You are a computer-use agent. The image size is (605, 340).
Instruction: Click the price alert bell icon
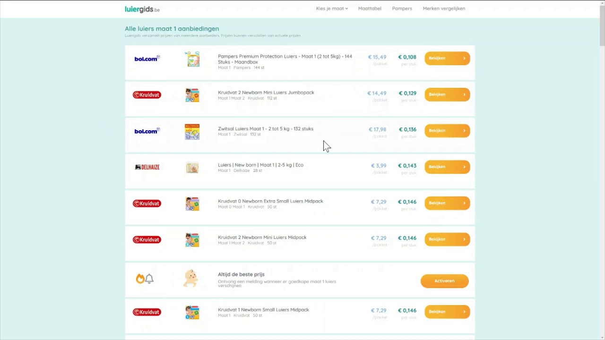pyautogui.click(x=149, y=279)
